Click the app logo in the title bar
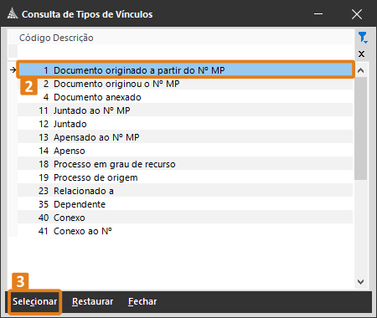 click(x=13, y=13)
